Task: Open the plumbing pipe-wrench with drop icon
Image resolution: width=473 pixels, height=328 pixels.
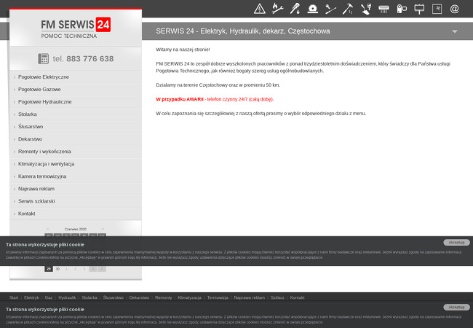Action: [x=295, y=9]
